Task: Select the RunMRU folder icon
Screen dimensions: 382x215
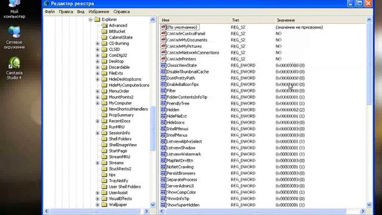Action: click(104, 127)
